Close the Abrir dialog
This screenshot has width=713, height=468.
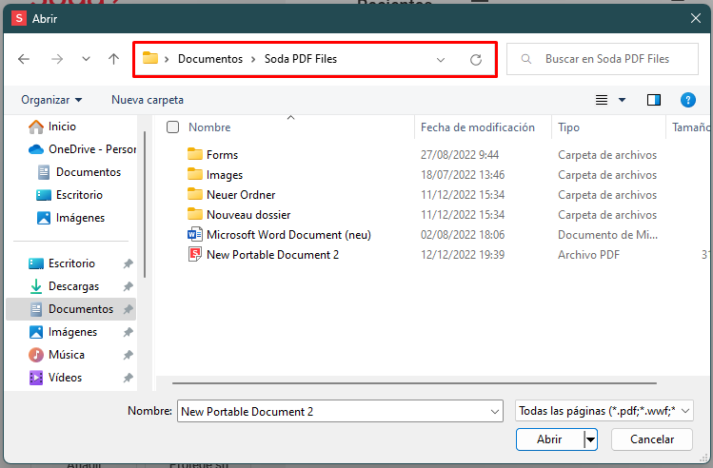click(x=695, y=18)
